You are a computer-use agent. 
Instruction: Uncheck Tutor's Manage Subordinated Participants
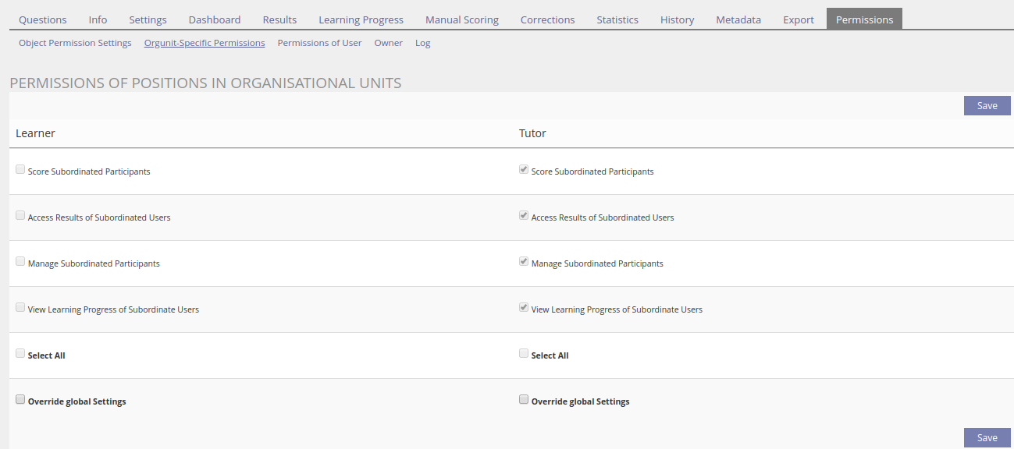(x=524, y=261)
